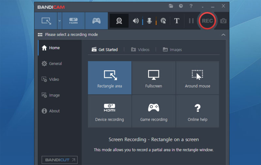Switch to the Get Started tab
261x165 pixels.
click(x=105, y=50)
